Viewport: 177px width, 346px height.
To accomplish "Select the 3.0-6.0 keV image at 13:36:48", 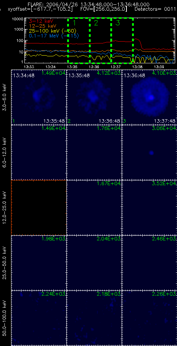I will [149, 97].
